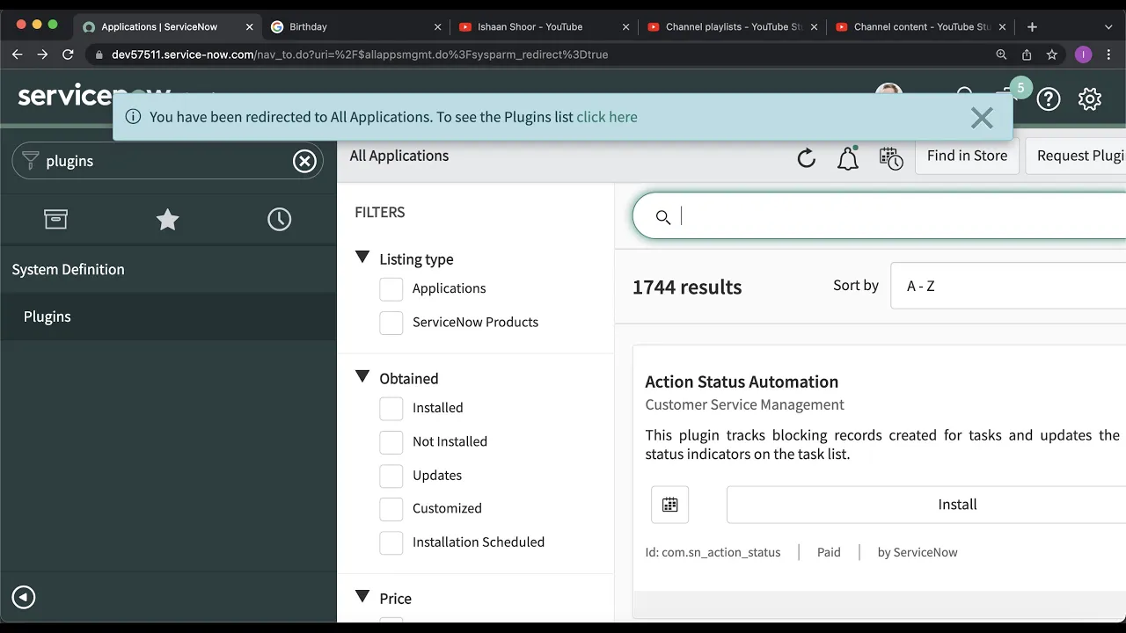This screenshot has height=633, width=1126.
Task: Close the Birthday tab
Action: 438,26
